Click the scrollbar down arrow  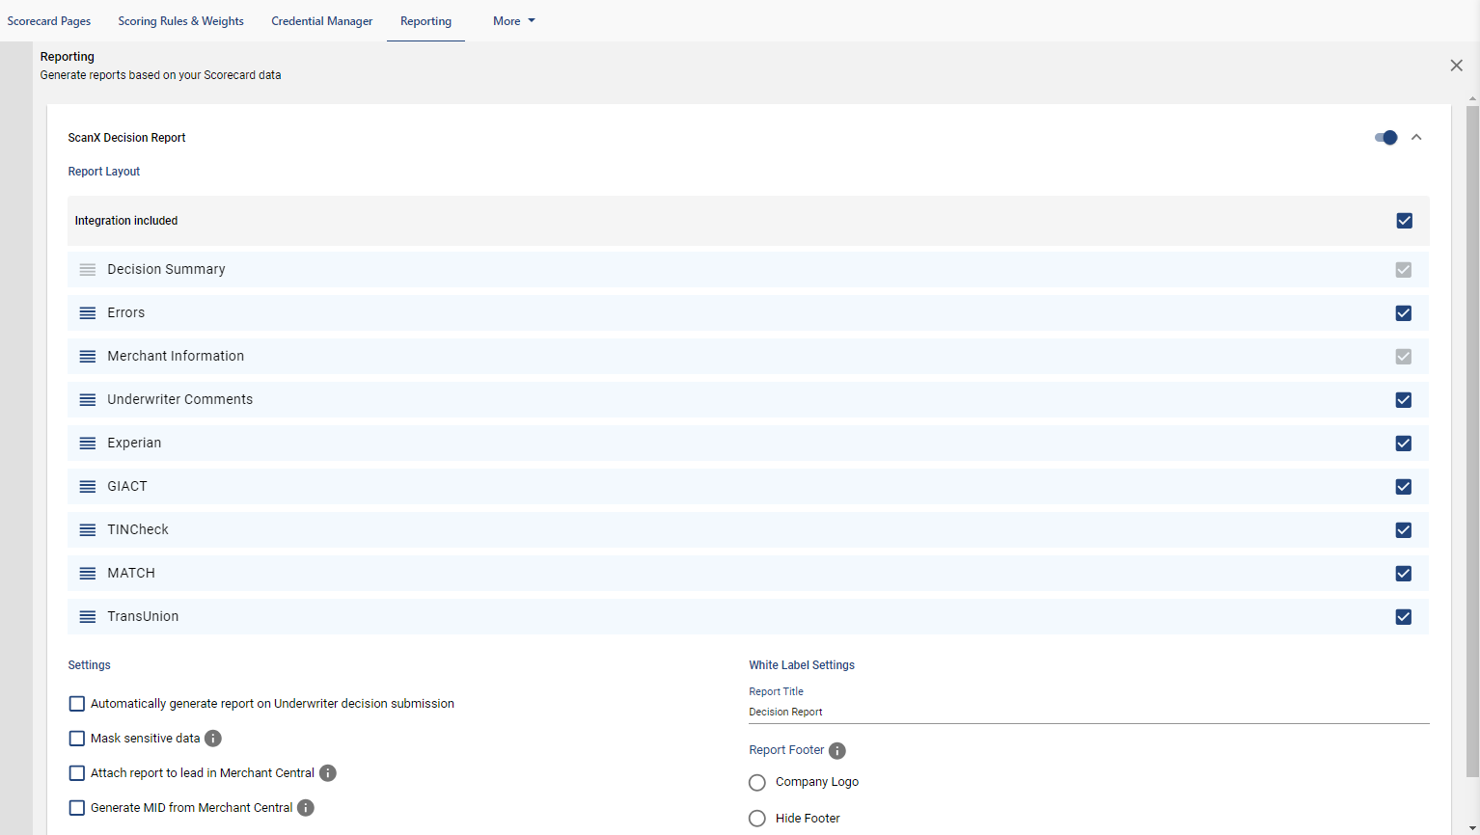pos(1472,828)
